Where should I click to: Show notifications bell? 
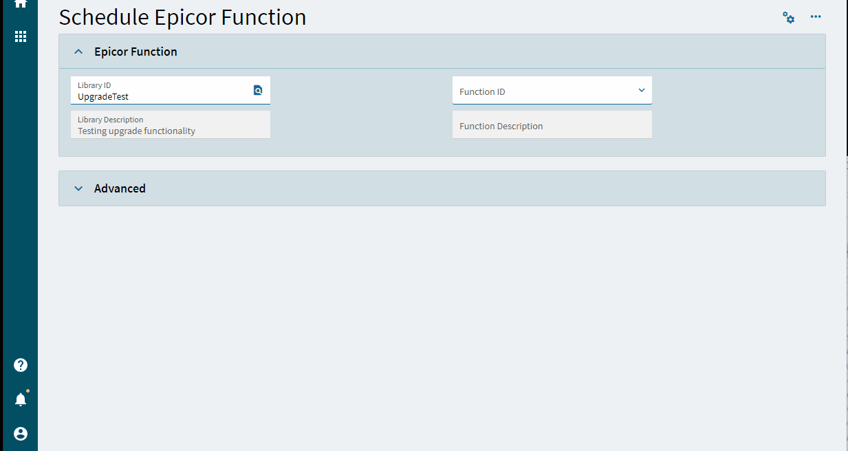(x=21, y=399)
